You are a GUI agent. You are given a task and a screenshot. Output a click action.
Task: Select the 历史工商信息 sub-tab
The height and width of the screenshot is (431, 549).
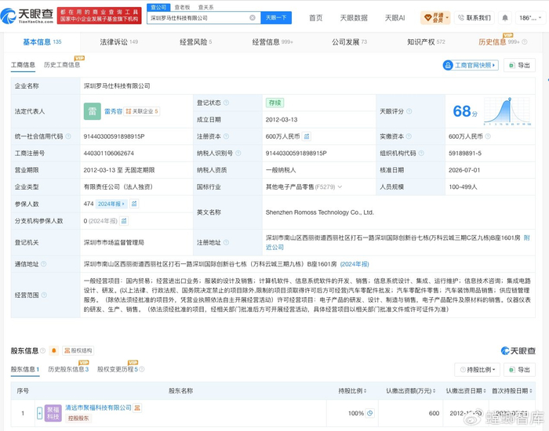tap(62, 65)
